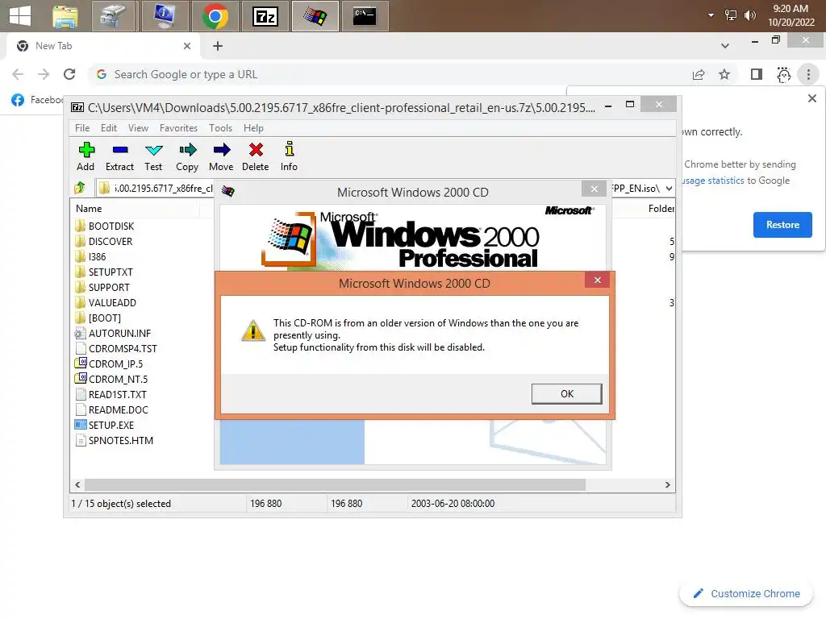Click the network tray icon
This screenshot has width=826, height=619.
(x=731, y=15)
